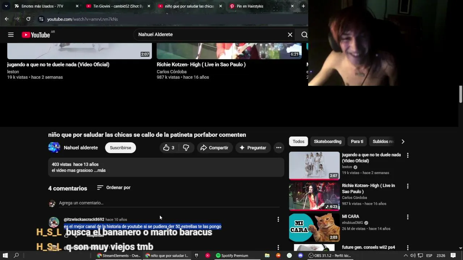The width and height of the screenshot is (463, 260).
Task: View site information in address bar
Action: tap(41, 19)
